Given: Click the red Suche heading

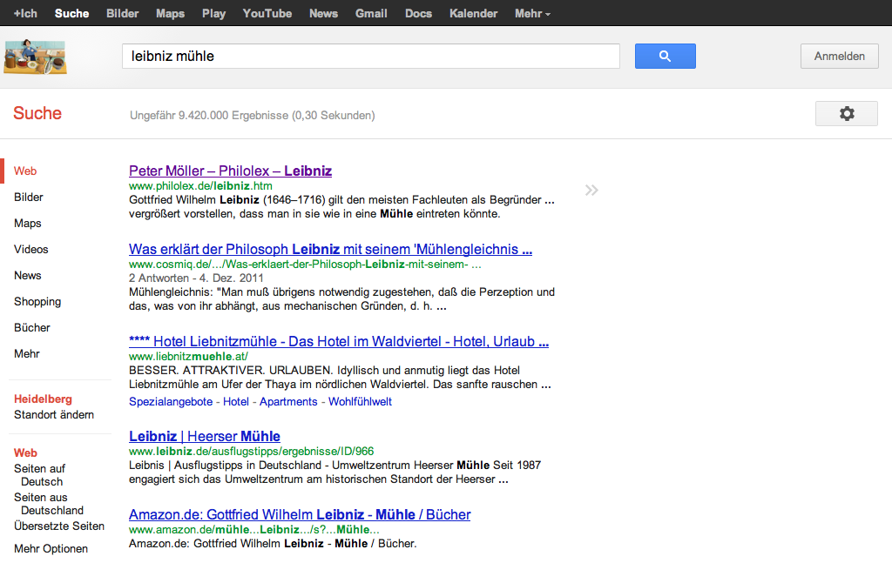Looking at the screenshot, I should click(37, 113).
